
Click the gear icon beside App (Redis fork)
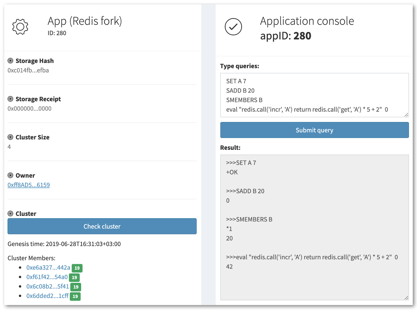tap(20, 27)
